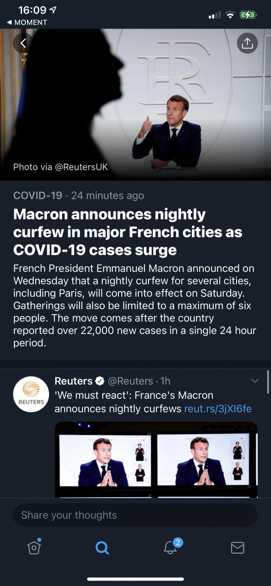Viewport: 271px width, 586px height.
Task: Tap the Reuters account name
Action: [74, 381]
